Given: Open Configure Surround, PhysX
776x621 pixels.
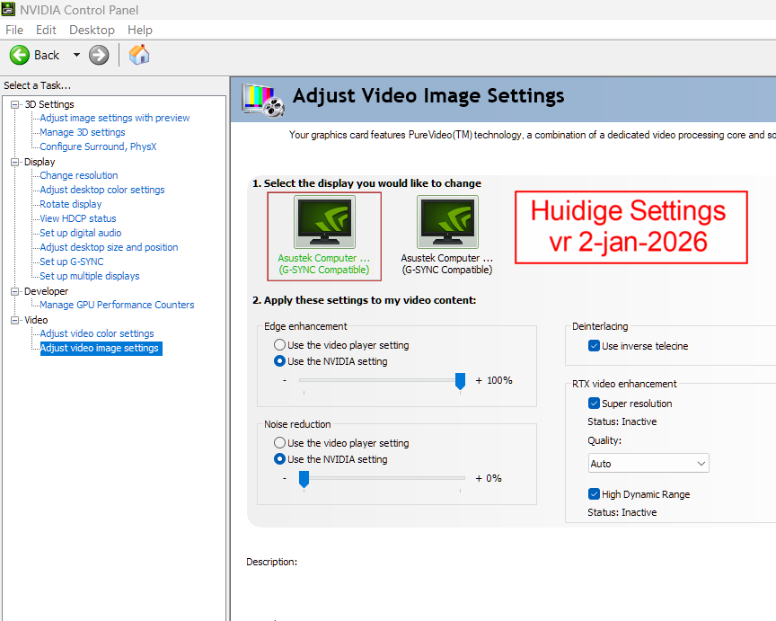Looking at the screenshot, I should tap(98, 146).
